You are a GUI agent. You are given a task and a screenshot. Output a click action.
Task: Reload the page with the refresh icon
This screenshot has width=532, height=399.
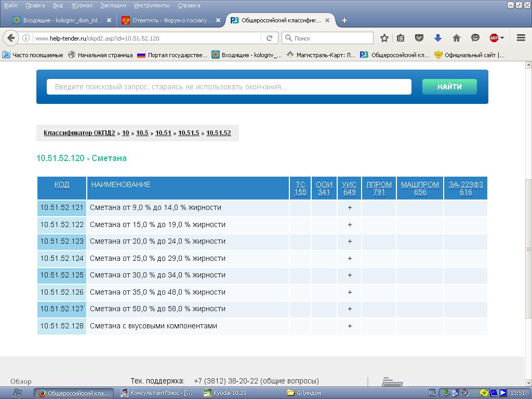pyautogui.click(x=269, y=38)
